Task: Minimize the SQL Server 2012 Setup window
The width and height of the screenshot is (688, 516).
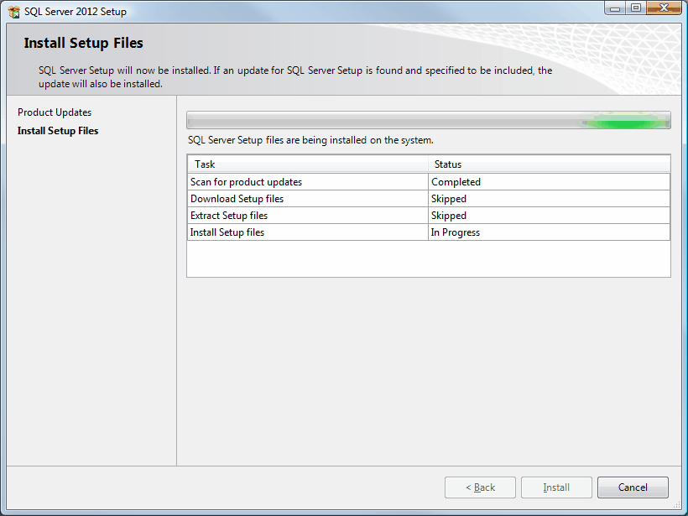Action: (x=615, y=8)
